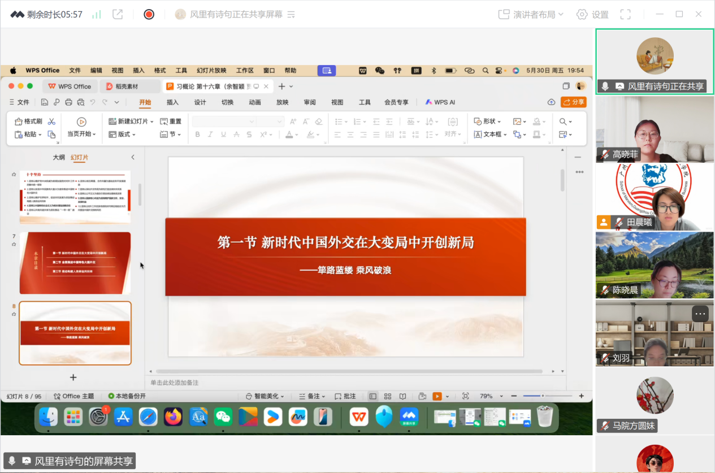
Task: Click the scissors cut icon
Action: [51, 121]
